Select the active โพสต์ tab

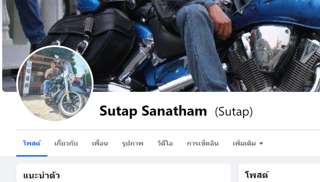pos(32,143)
